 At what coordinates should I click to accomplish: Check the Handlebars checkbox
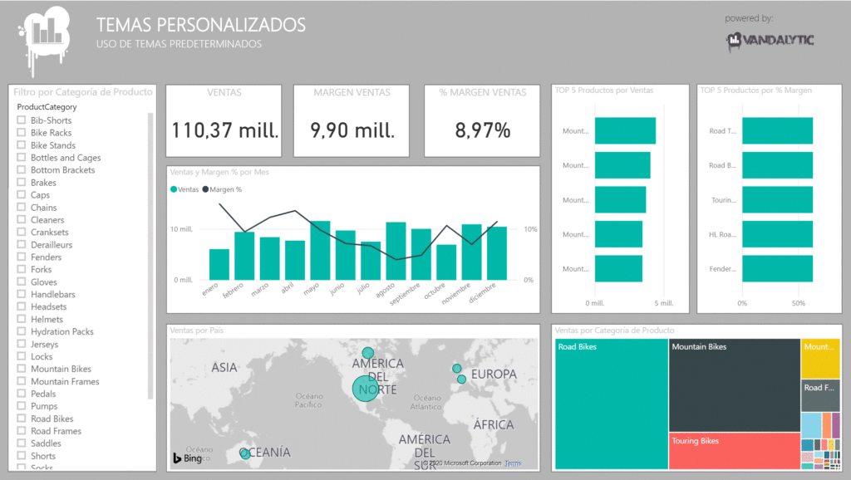pyautogui.click(x=21, y=295)
